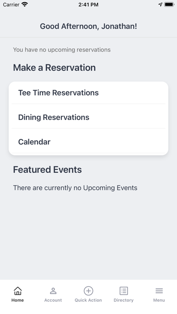This screenshot has height=314, width=177.
Task: Switch to the Directory tab label
Action: [x=124, y=300]
